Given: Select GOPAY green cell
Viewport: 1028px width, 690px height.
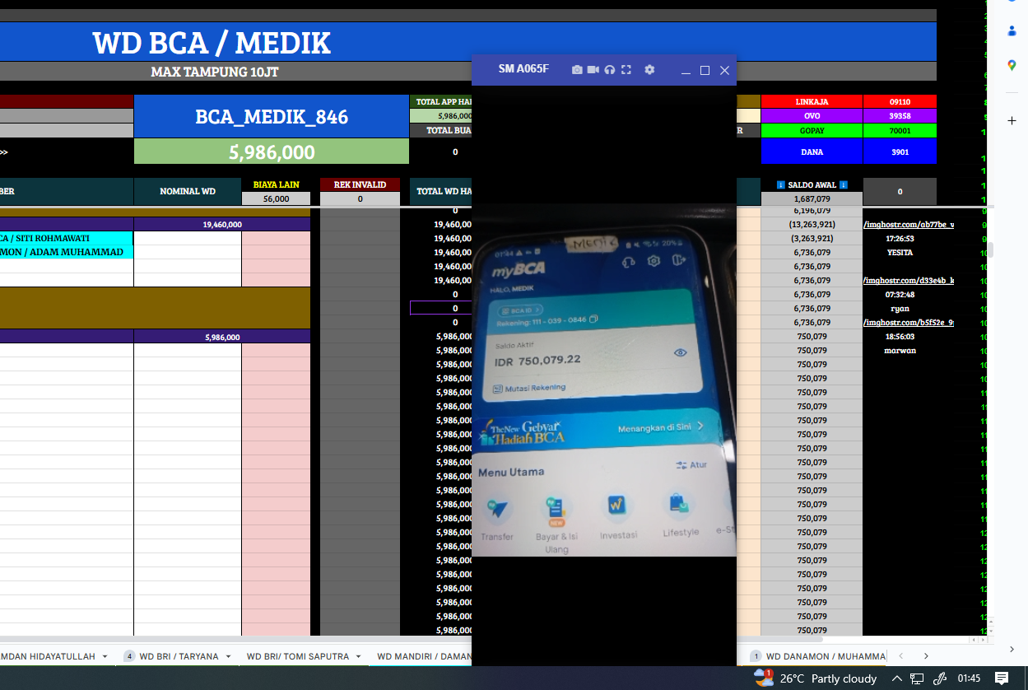Looking at the screenshot, I should (812, 130).
